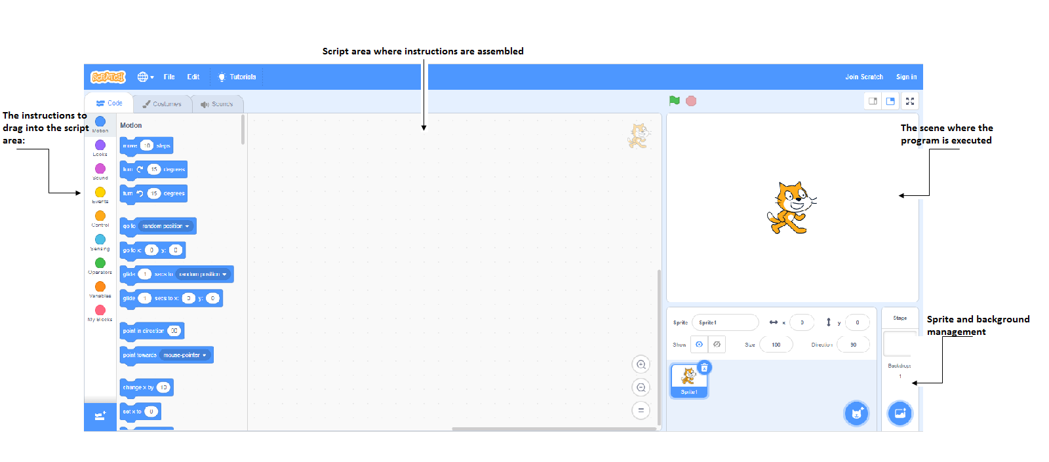Click the Choose a Sprite button

click(x=856, y=413)
